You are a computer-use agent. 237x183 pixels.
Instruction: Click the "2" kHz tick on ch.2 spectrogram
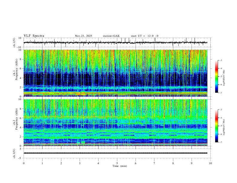click(x=21, y=137)
